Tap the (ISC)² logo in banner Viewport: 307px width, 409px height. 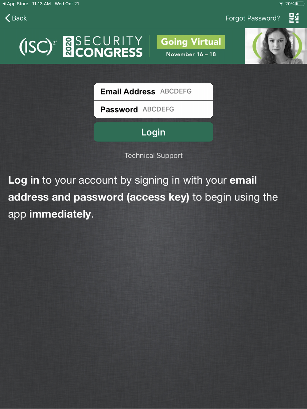(38, 47)
